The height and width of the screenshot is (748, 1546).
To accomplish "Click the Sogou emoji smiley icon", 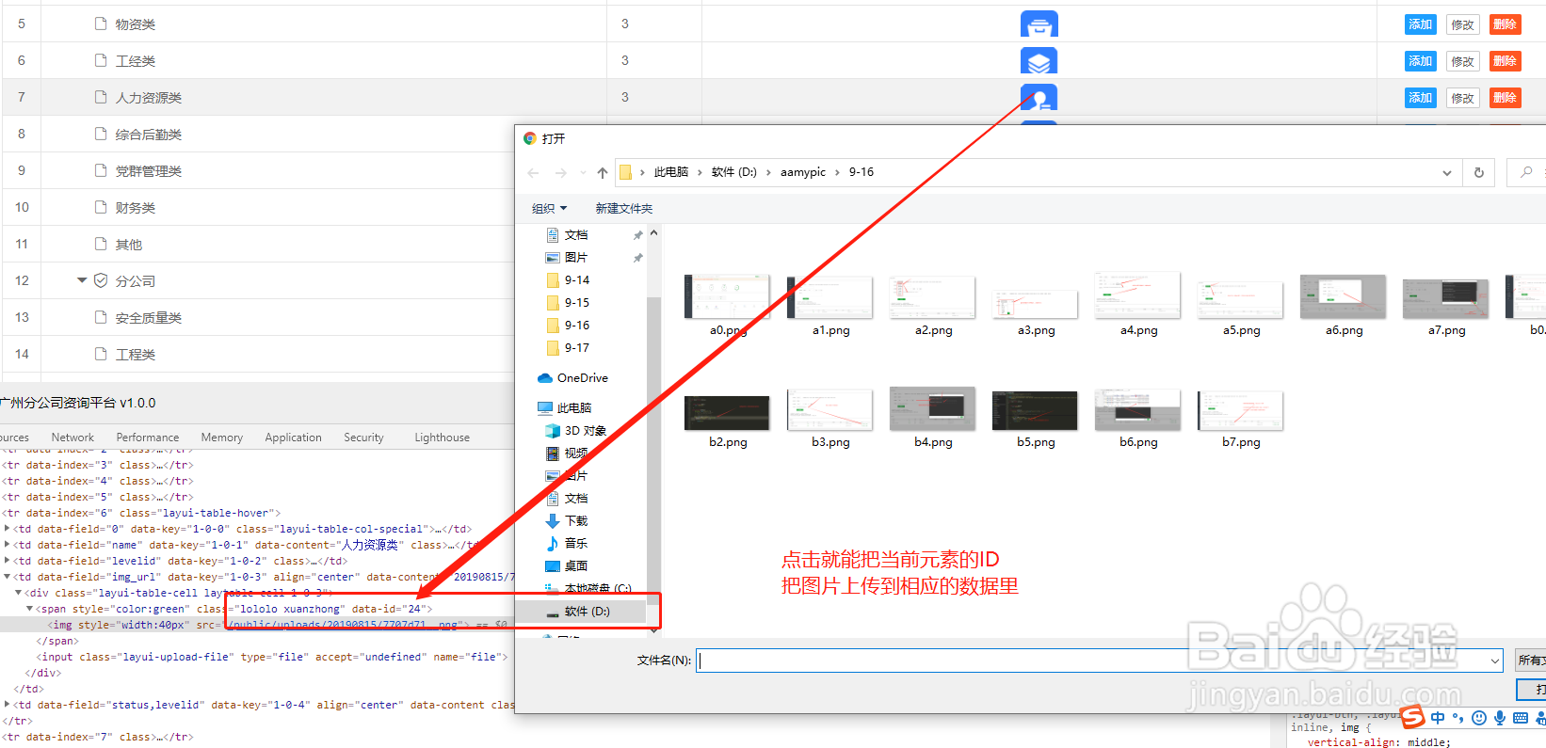I will (1479, 718).
